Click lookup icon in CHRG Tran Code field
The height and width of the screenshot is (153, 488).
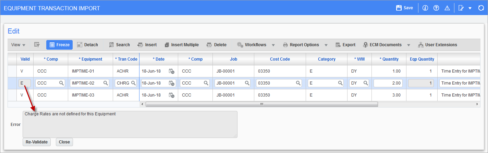133,83
